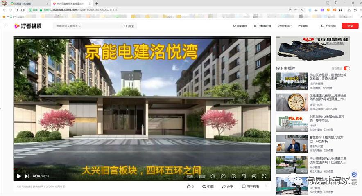Click the browser user avatar icon
Viewport: 362px width, 196px height.
click(4, 3)
